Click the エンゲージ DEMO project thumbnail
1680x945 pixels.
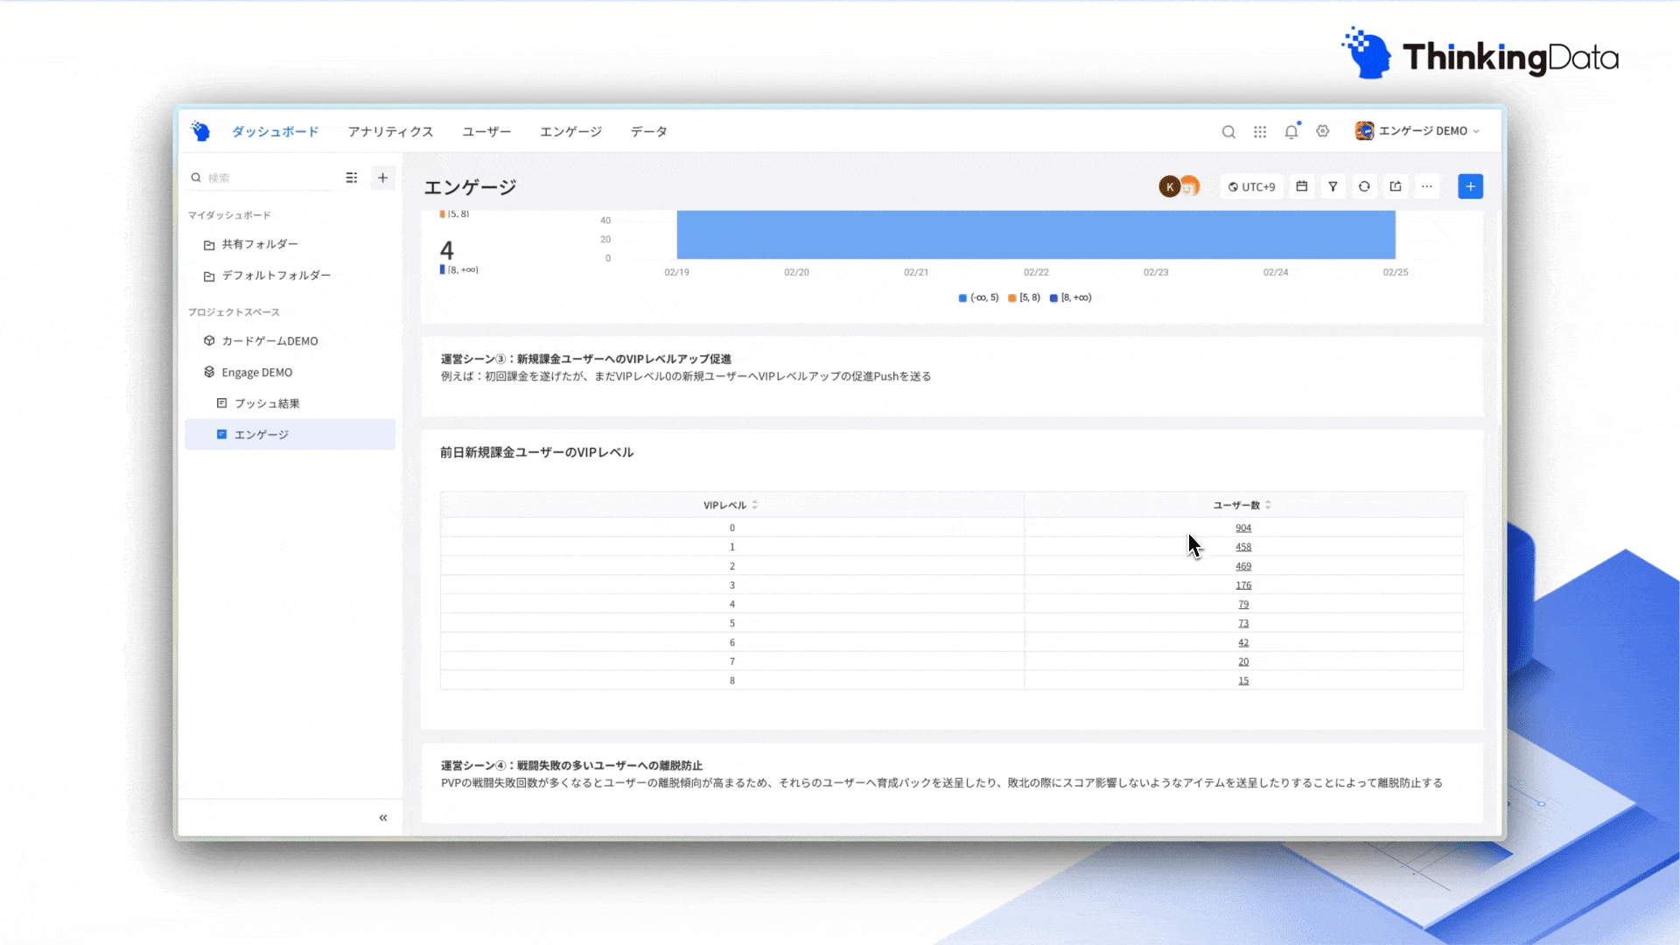[1364, 131]
